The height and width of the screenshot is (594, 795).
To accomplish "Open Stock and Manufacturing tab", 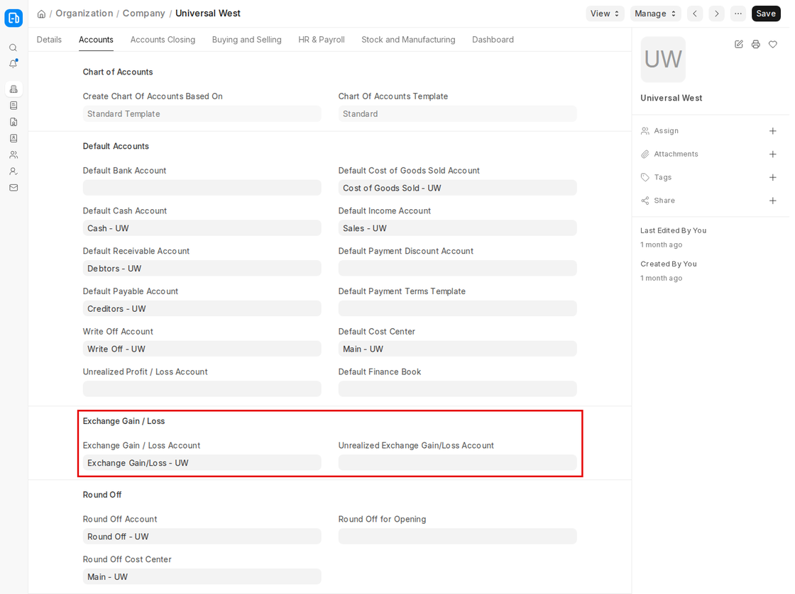I will click(408, 40).
